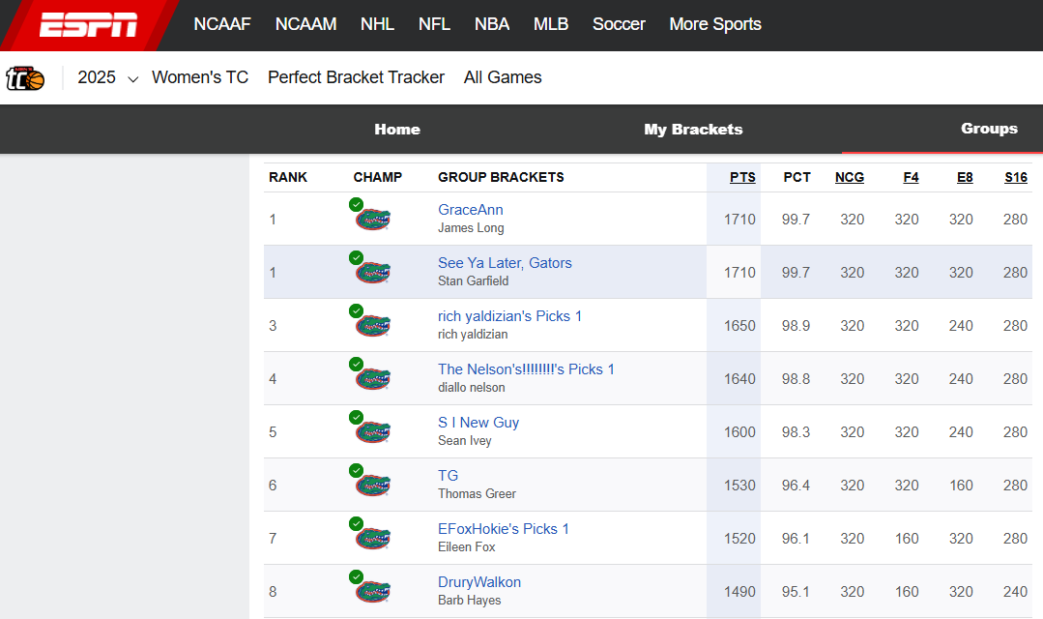This screenshot has width=1043, height=619.
Task: Open the S I New Guy bracket
Action: pos(478,423)
